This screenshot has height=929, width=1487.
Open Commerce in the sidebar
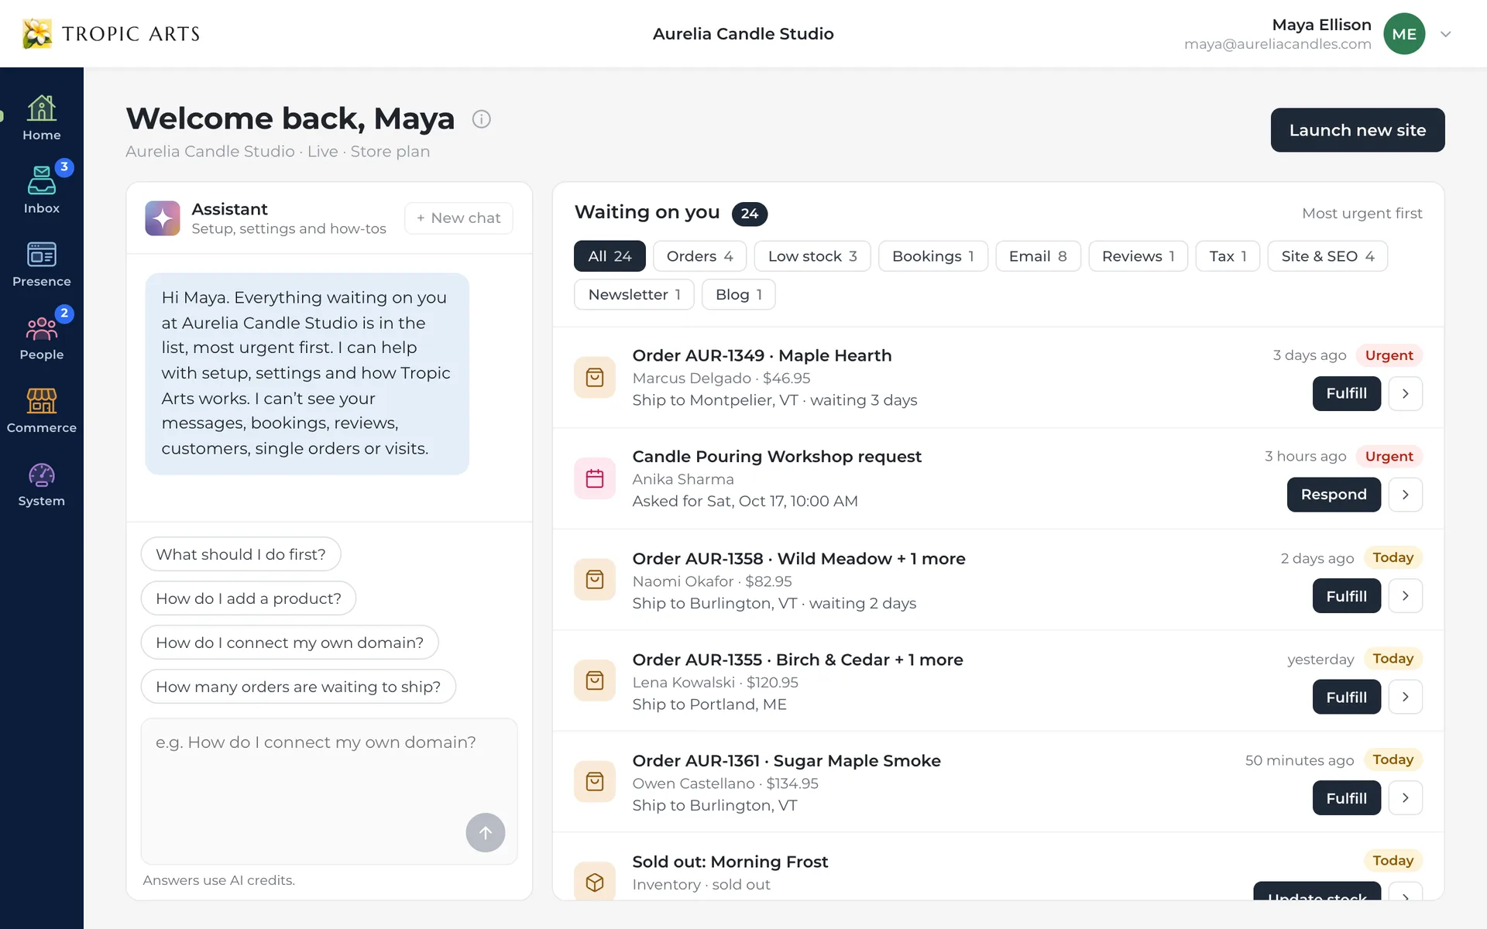pyautogui.click(x=42, y=410)
